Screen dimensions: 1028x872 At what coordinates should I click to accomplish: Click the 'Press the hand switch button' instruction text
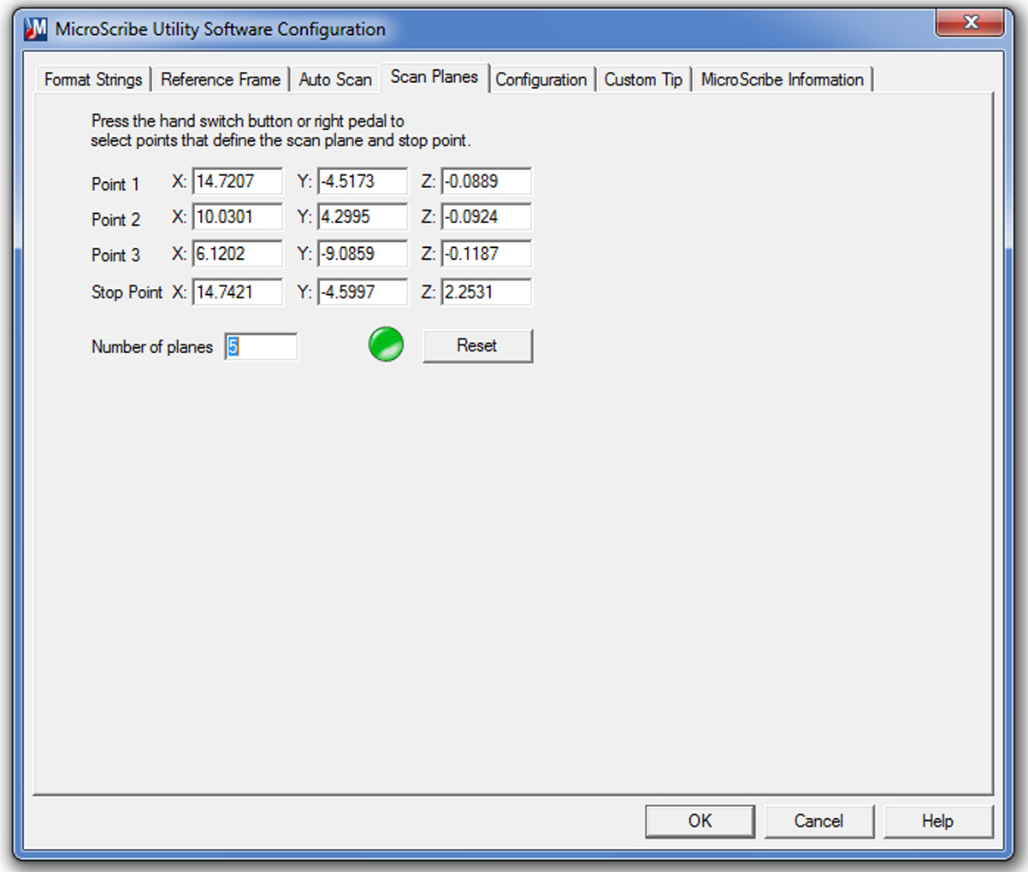[281, 131]
